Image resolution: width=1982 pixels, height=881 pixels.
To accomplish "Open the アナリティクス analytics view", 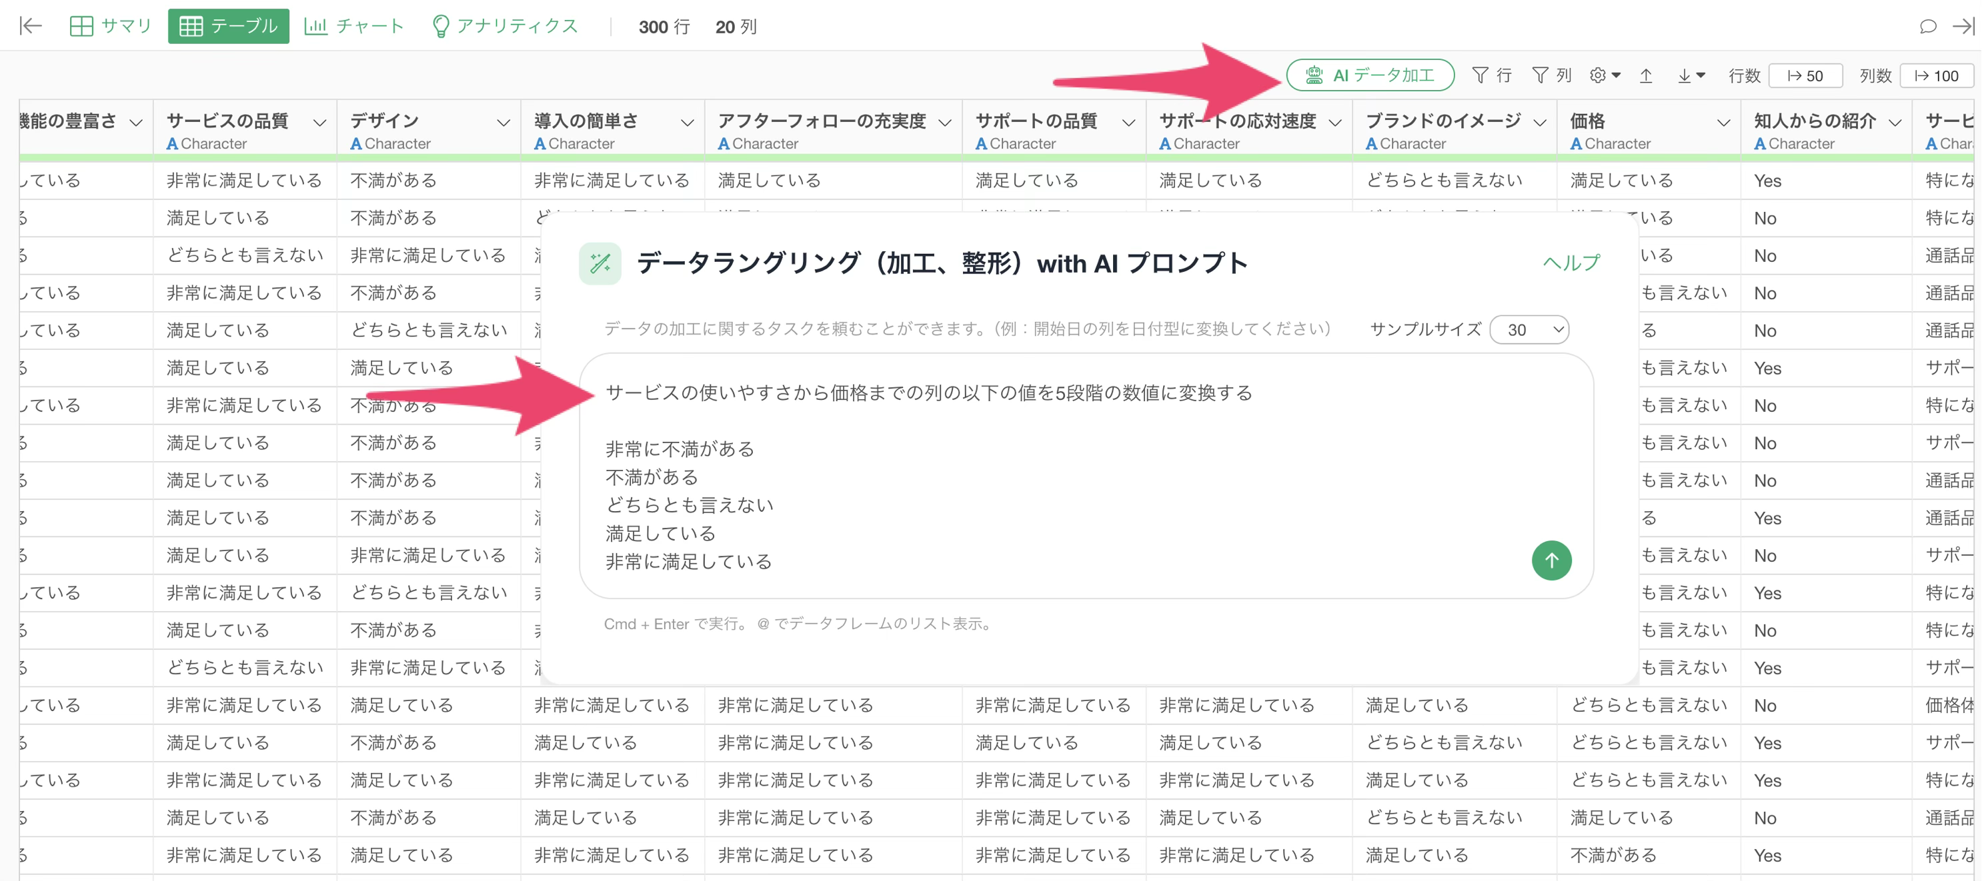I will coord(505,26).
